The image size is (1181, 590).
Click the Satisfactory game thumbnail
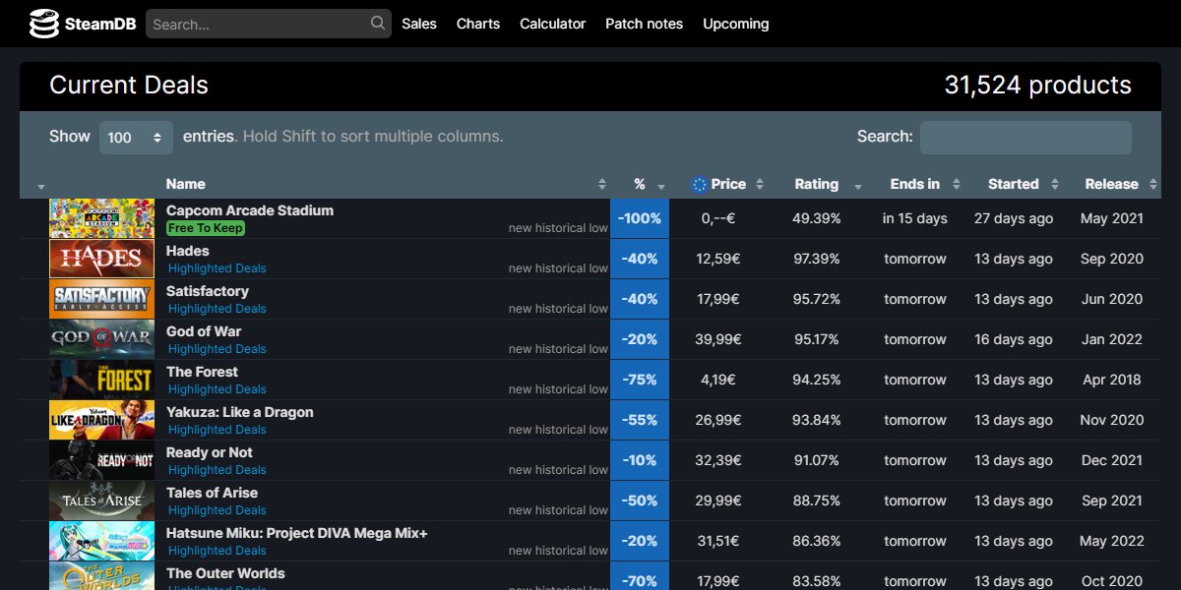101,299
